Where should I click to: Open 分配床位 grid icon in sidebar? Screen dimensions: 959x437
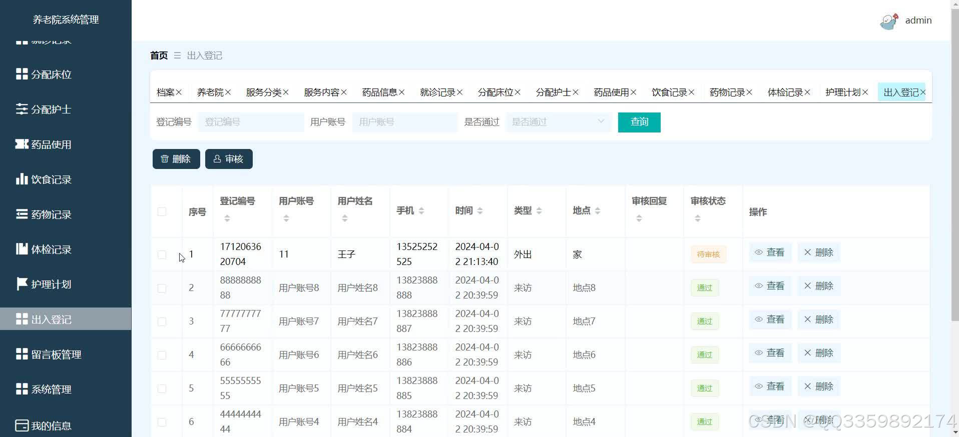coord(22,74)
